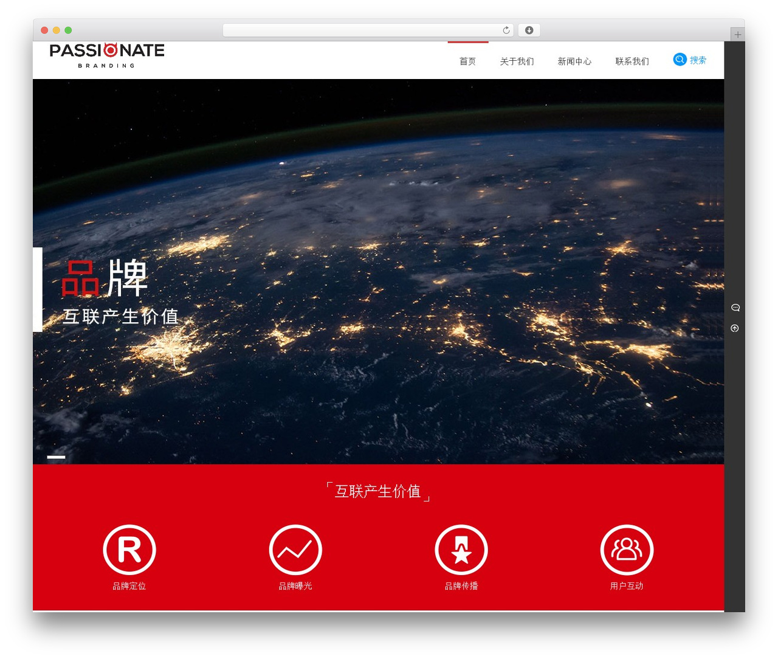Viewport: 778px width, 659px height.
Task: Open the 首页 menu item
Action: tap(467, 61)
